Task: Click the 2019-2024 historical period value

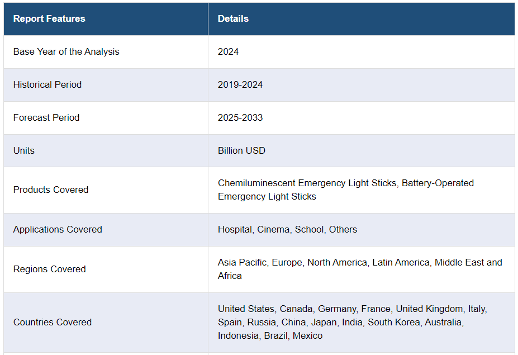Action: coord(240,85)
